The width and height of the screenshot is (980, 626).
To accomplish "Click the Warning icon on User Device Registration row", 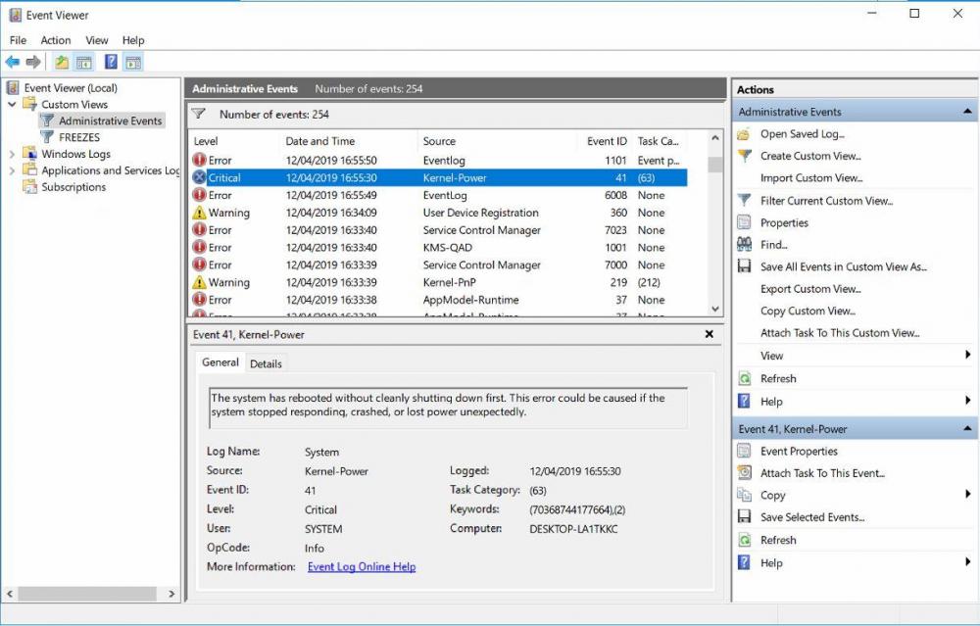I will (199, 213).
